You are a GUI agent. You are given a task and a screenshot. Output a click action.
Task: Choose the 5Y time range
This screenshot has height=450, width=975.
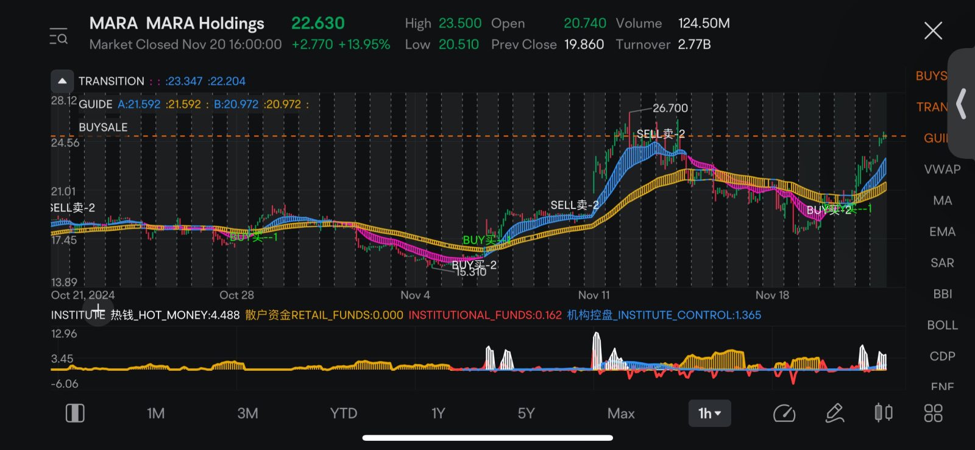tap(526, 413)
